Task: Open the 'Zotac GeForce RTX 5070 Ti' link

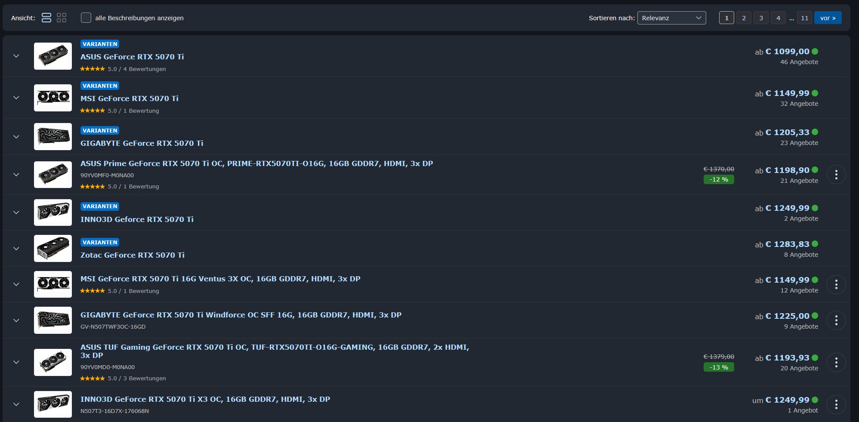Action: tap(133, 255)
